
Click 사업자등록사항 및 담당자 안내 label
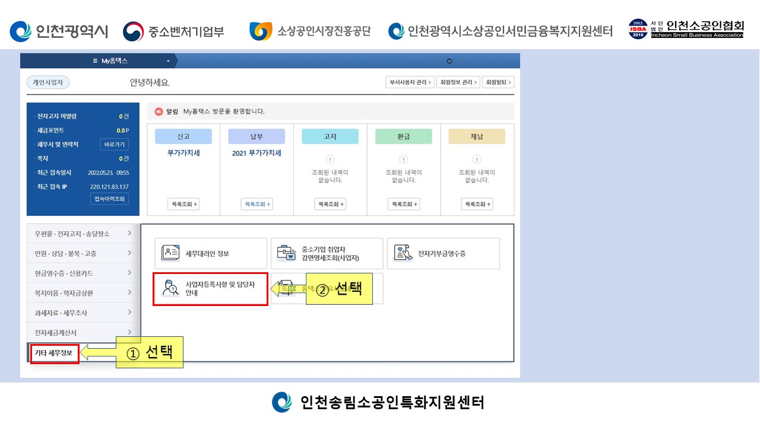click(x=220, y=288)
